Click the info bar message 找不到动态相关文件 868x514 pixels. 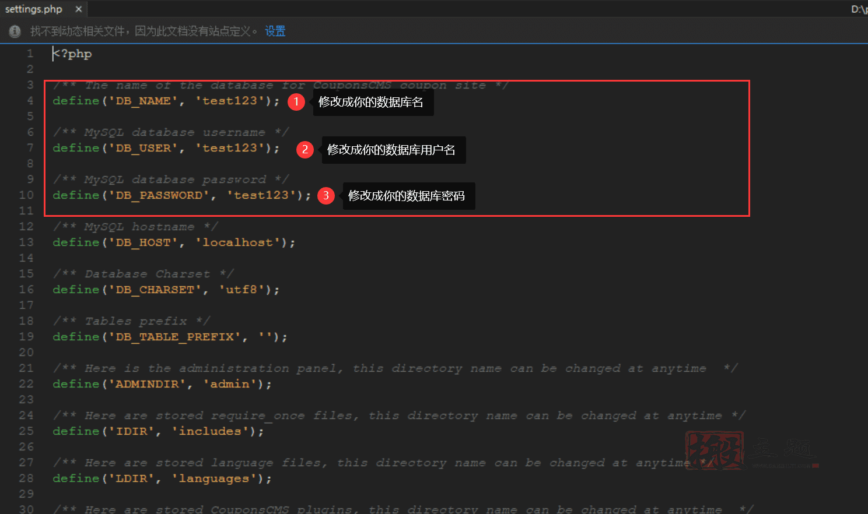(x=144, y=31)
